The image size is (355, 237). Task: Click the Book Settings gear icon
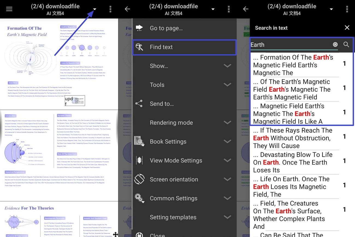[x=139, y=141]
